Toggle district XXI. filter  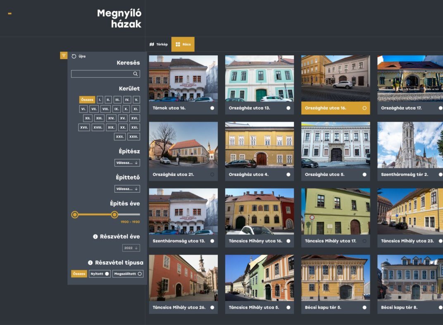134,127
